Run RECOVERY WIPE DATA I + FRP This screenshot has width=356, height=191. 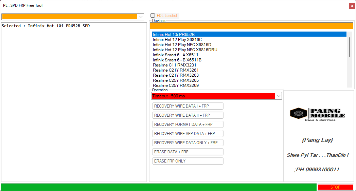point(188,106)
